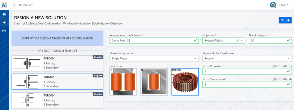Click the Reference for the Solution field

point(154,40)
